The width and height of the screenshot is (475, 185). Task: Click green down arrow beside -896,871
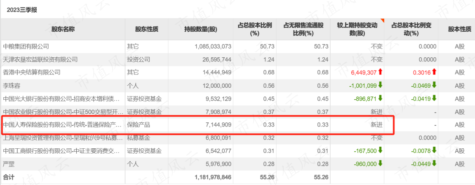(x=380, y=98)
